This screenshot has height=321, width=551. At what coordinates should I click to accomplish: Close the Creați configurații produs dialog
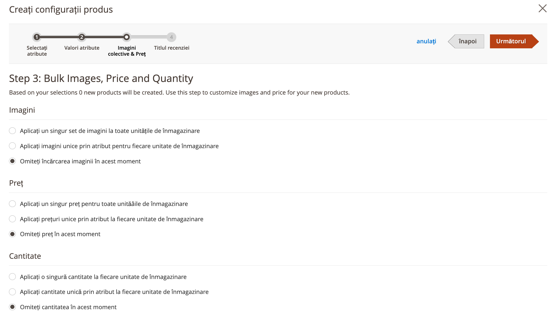tap(542, 8)
